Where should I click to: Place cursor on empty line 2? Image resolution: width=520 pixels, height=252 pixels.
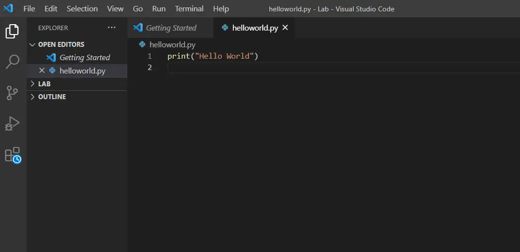(343, 68)
